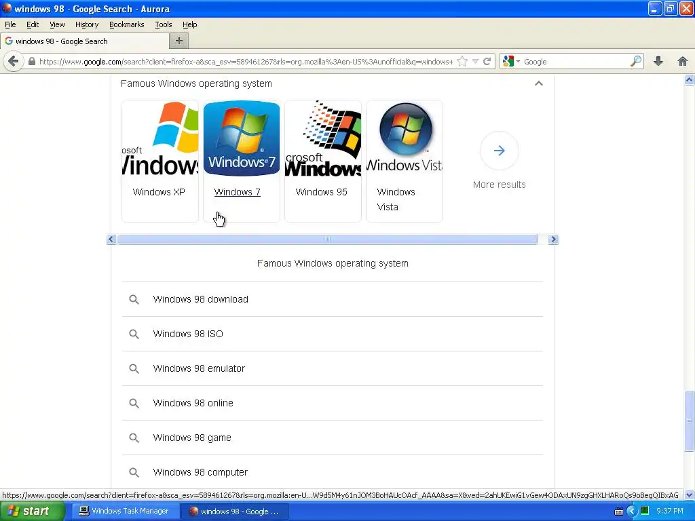This screenshot has width=695, height=521.
Task: Click magnifier icon beside Windows 98 download
Action: 134,299
